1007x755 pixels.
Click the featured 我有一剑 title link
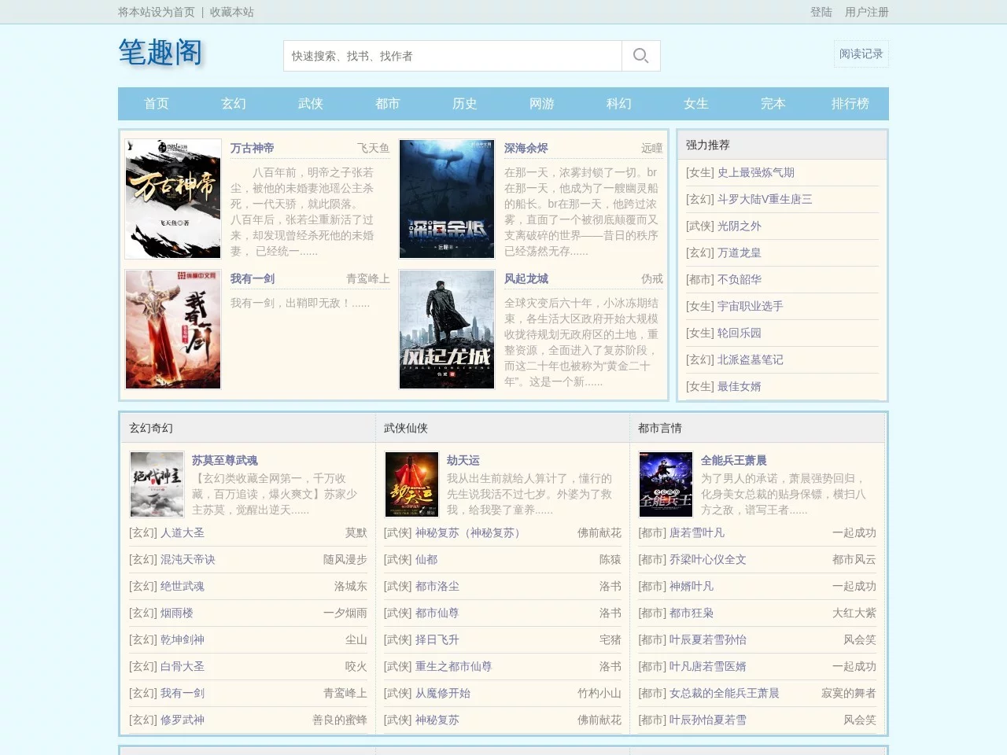coord(253,278)
